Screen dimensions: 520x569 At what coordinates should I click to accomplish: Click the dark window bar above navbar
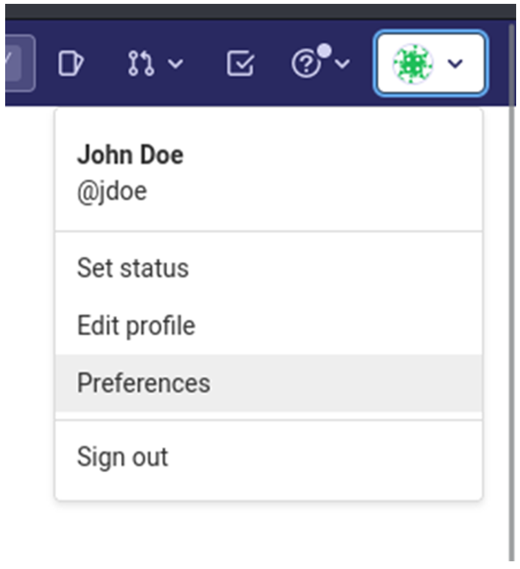[258, 9]
